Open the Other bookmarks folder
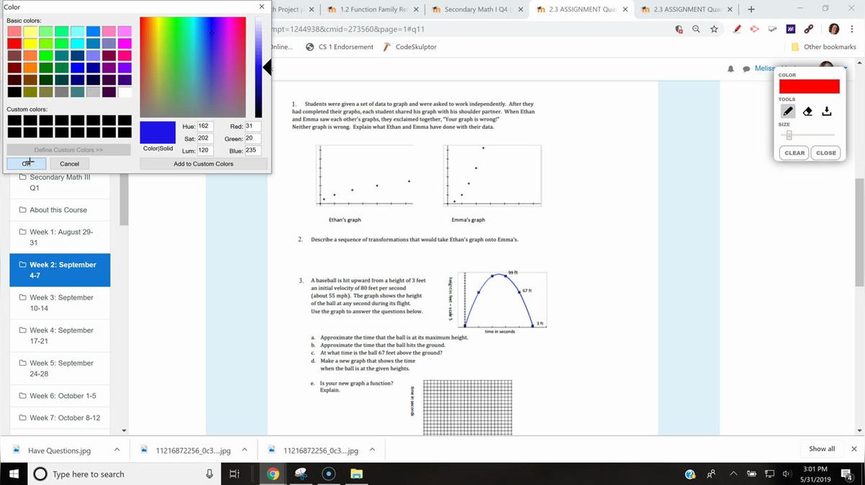The height and width of the screenshot is (485, 865). tap(824, 47)
